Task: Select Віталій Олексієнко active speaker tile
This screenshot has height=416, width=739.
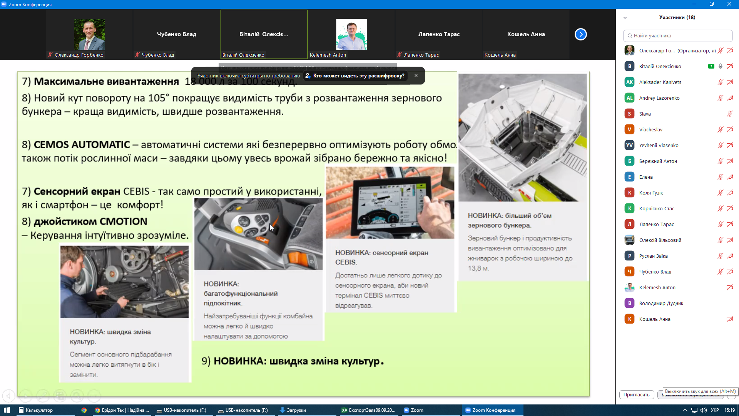Action: tap(264, 34)
